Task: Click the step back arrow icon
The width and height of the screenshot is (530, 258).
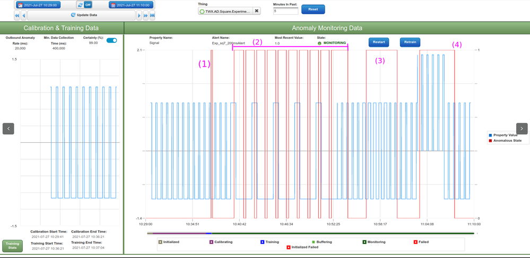Action: click(24, 15)
